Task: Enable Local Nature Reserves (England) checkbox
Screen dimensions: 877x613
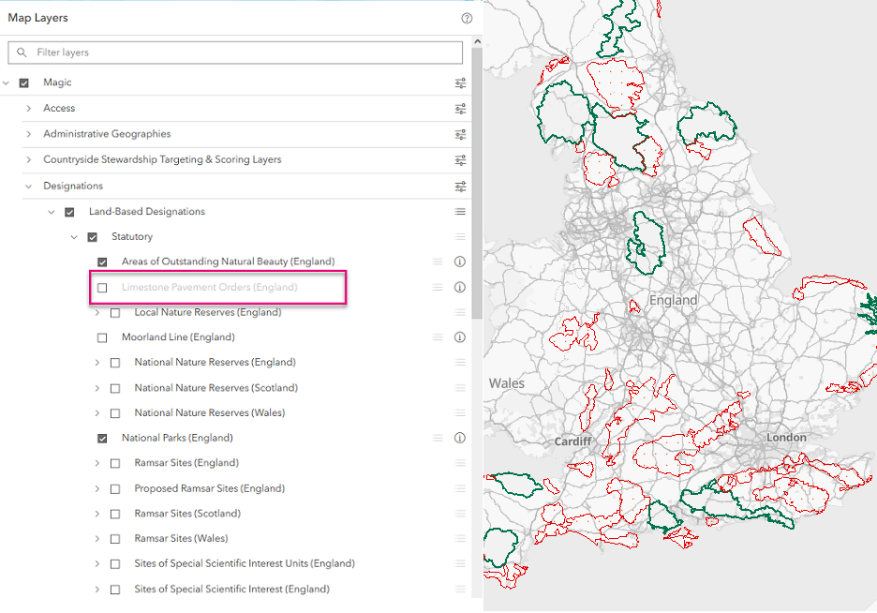Action: (x=115, y=313)
